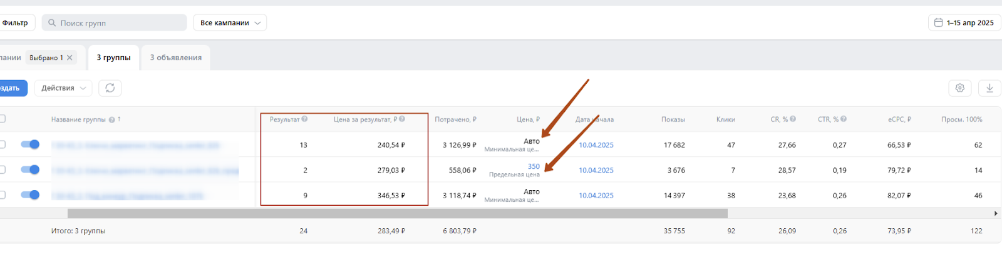Click the 350 price link in second row
Viewport: 1002px width, 257px height.
point(534,166)
